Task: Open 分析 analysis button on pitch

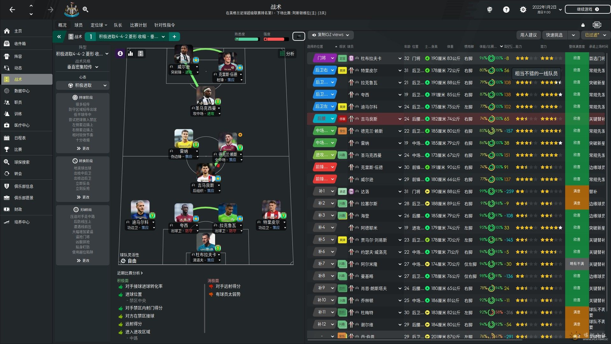Action: pos(287,54)
